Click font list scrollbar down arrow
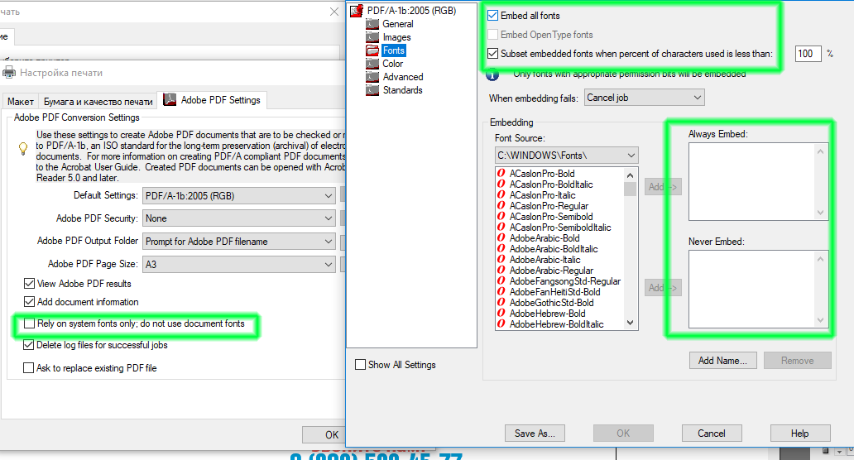This screenshot has height=460, width=854. (630, 323)
